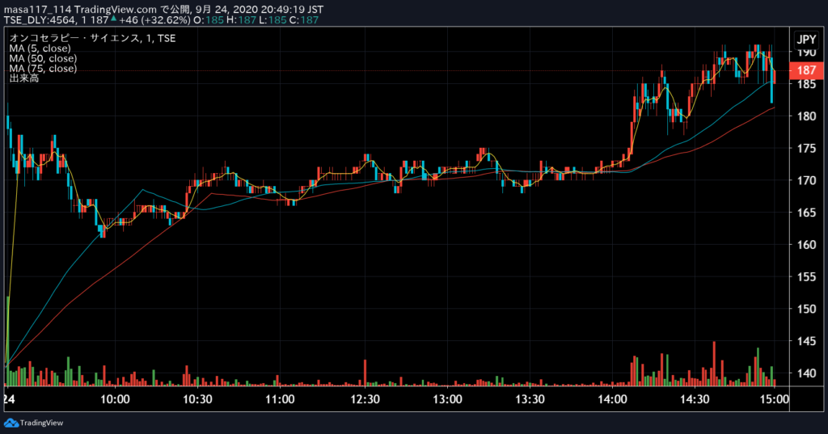Click the 13:00 time axis label
This screenshot has width=828, height=434.
click(x=447, y=399)
